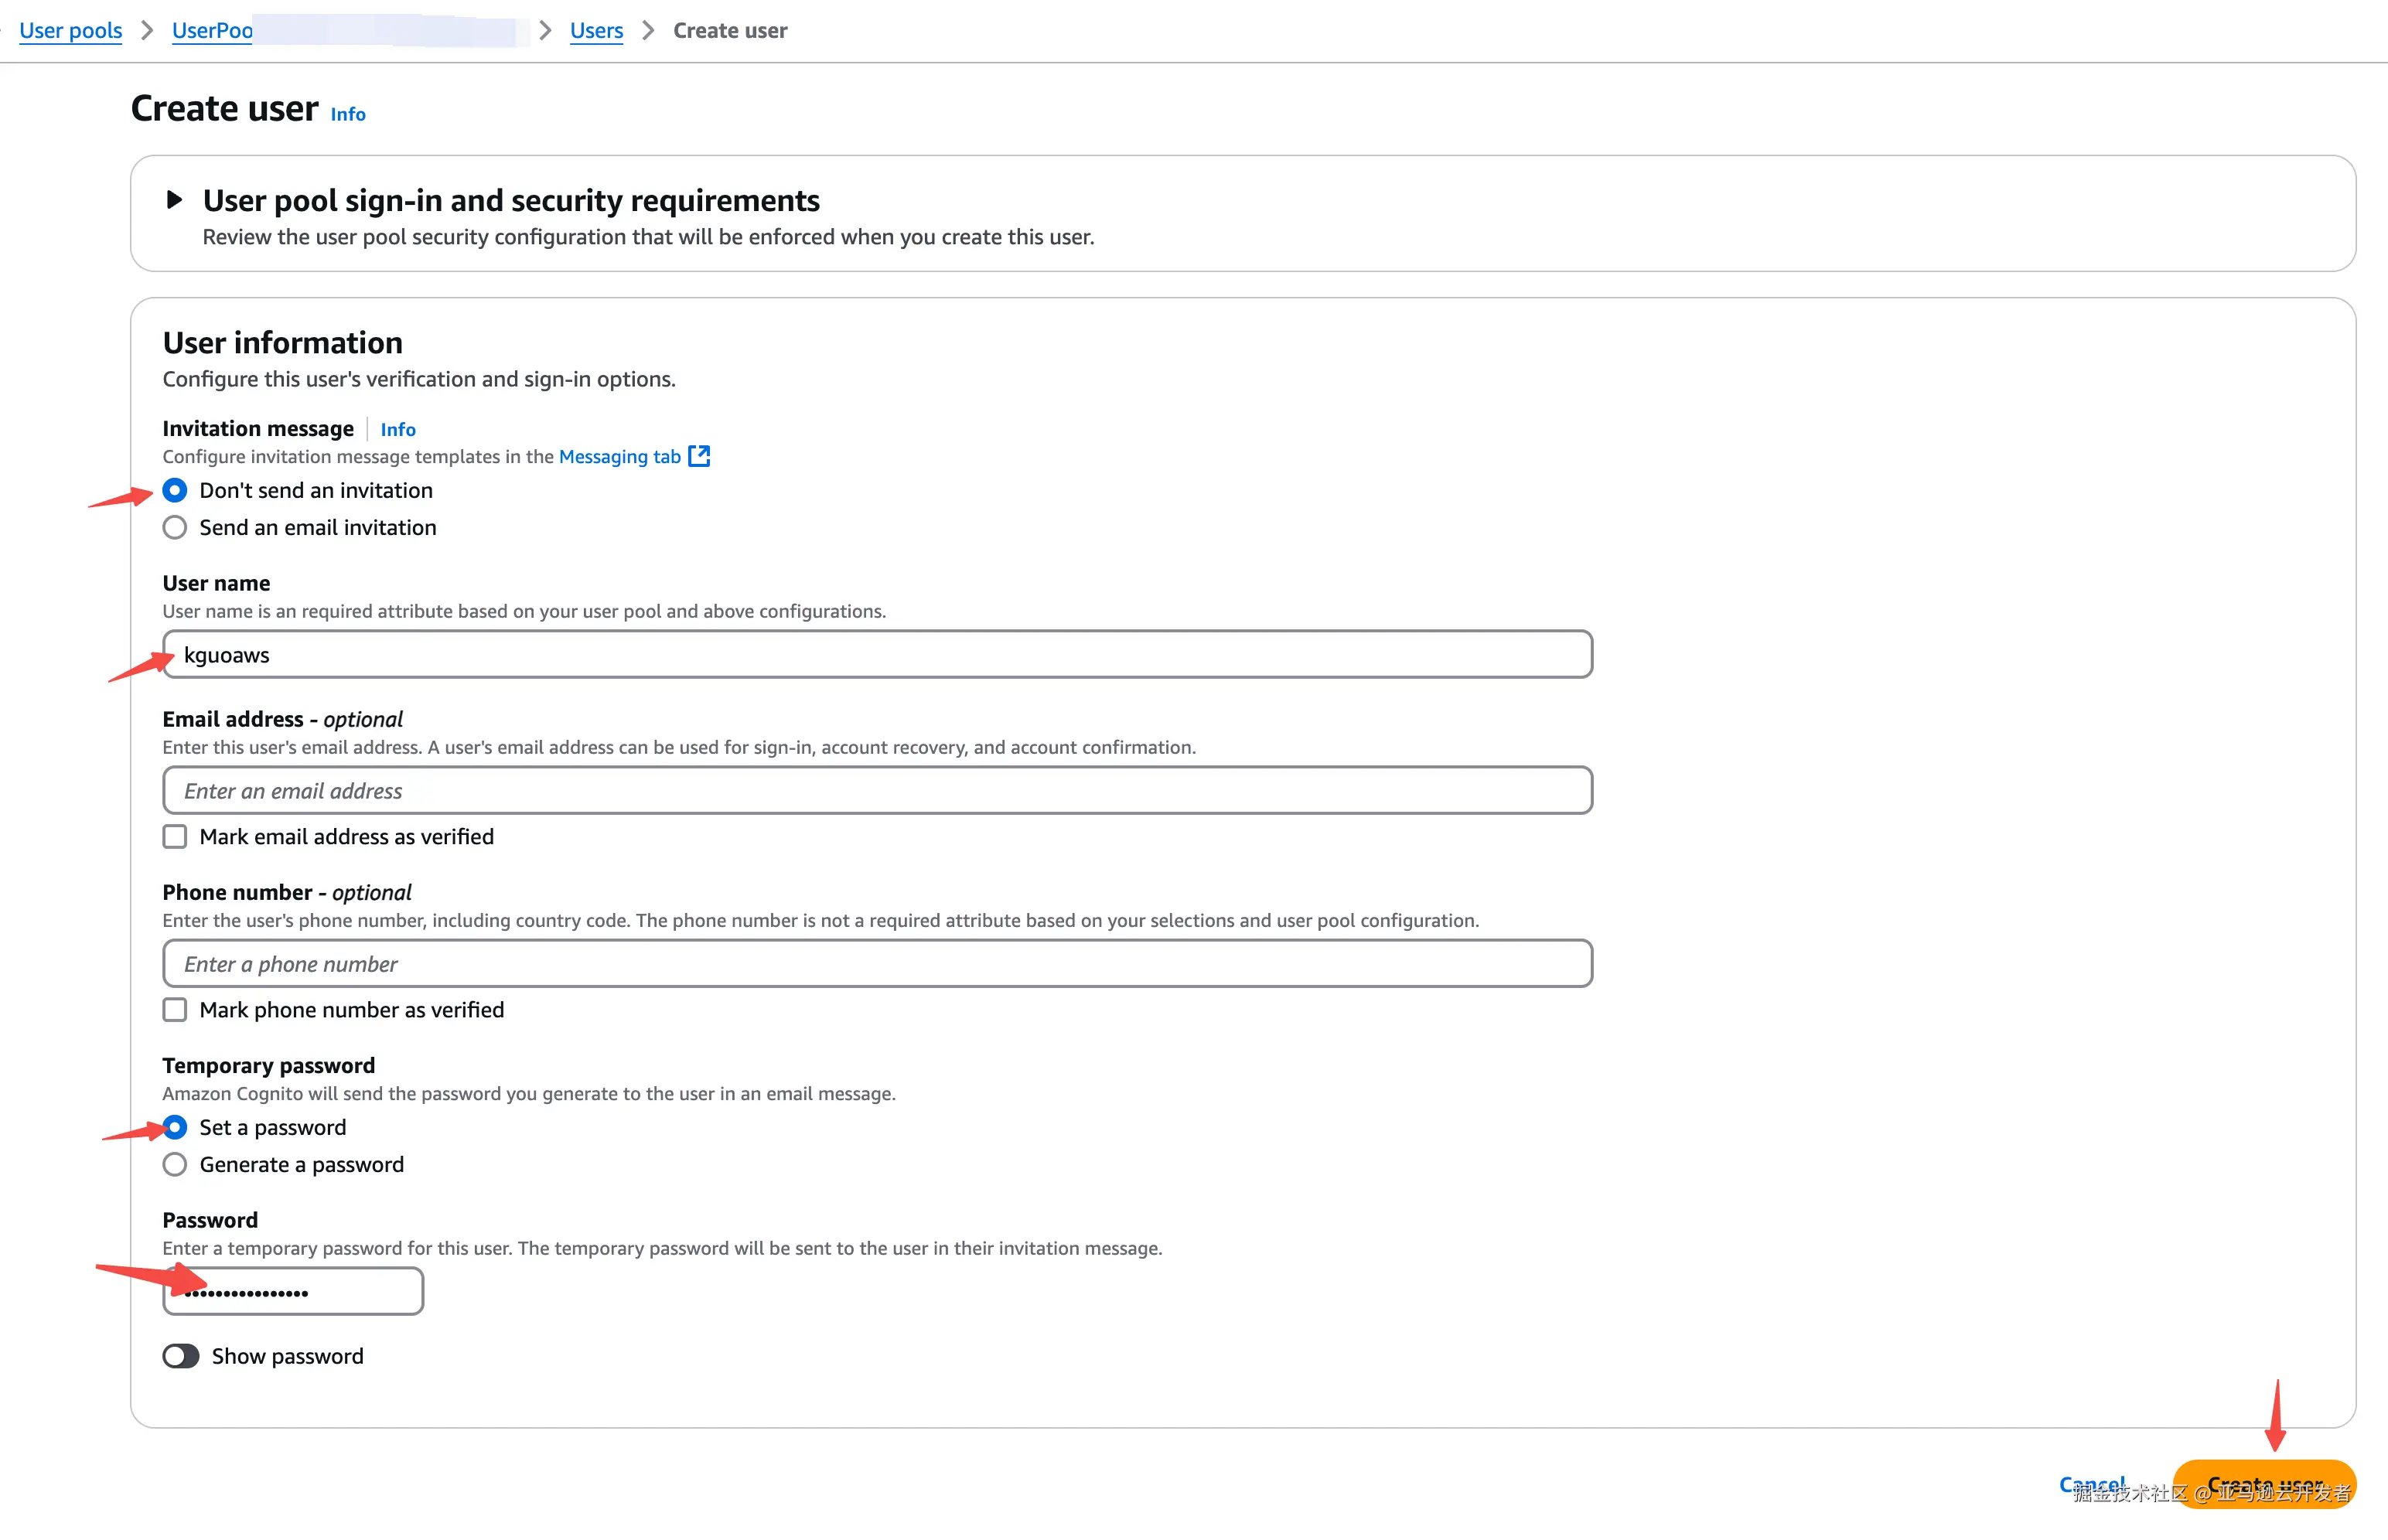Click the Messaging tab external link icon
This screenshot has height=1540, width=2388.
coord(699,456)
